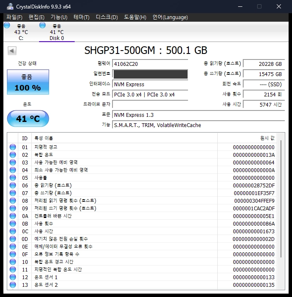
Task: Select the 컨트롤러 바쁜 시간 attribute name
Action: point(53,216)
